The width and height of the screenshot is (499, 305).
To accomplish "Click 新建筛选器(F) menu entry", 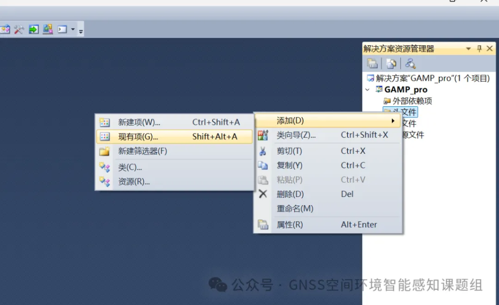I will point(142,151).
